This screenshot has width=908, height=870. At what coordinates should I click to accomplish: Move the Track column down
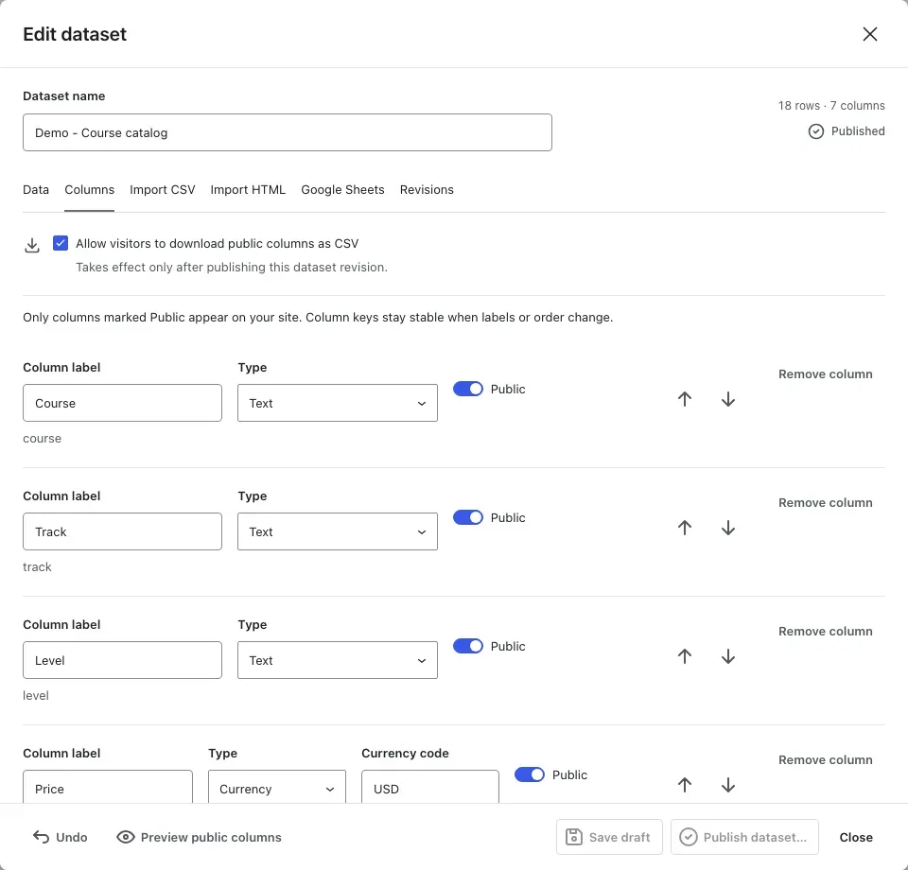pos(728,528)
